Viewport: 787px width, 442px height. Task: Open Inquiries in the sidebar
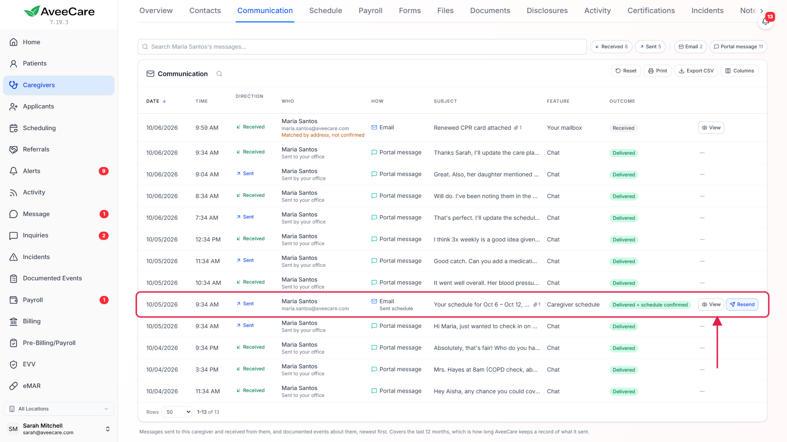(59, 235)
